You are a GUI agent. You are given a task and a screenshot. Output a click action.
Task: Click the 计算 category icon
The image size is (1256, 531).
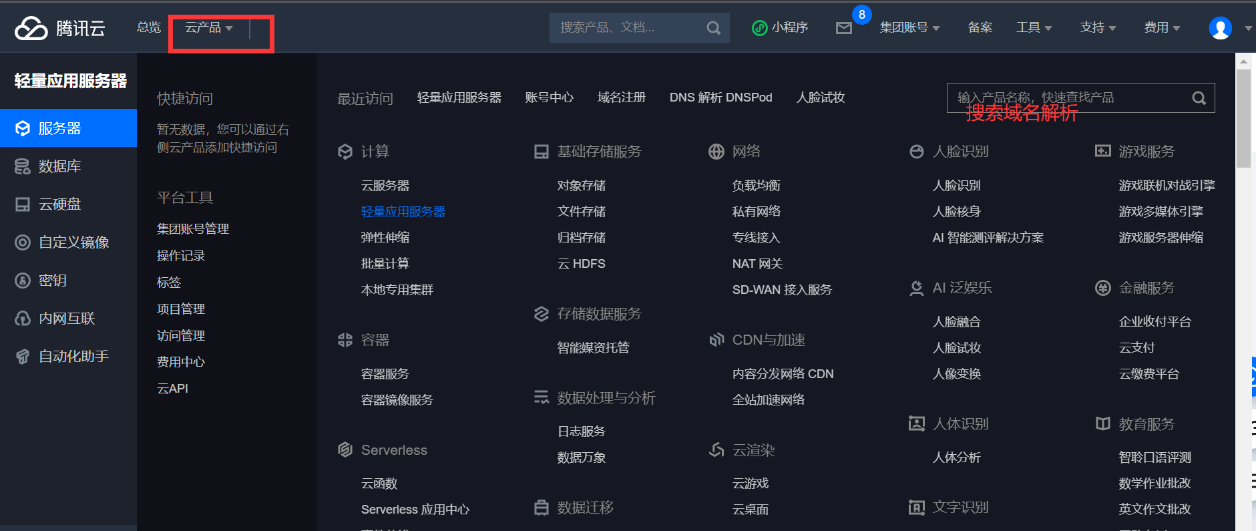click(x=345, y=152)
